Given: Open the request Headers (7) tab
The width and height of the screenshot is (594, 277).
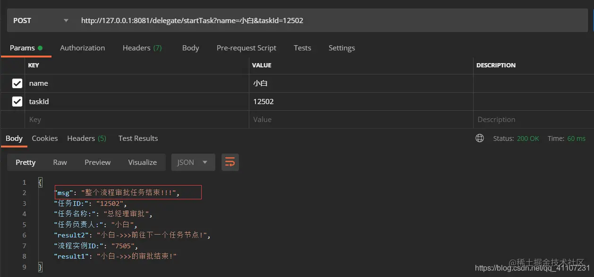Looking at the screenshot, I should pyautogui.click(x=142, y=48).
